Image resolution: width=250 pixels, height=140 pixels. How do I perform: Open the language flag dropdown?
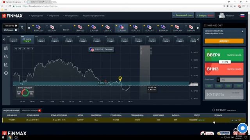pyautogui.click(x=241, y=16)
